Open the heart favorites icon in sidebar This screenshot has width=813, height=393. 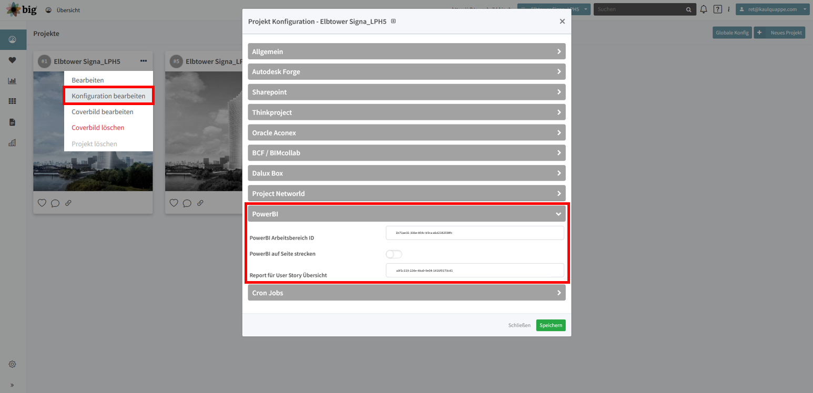pyautogui.click(x=13, y=60)
